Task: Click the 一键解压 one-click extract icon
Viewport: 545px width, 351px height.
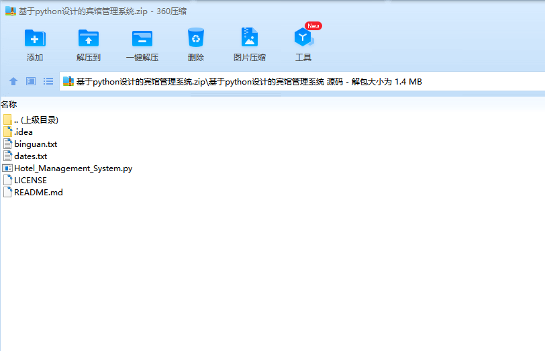Action: pos(142,38)
